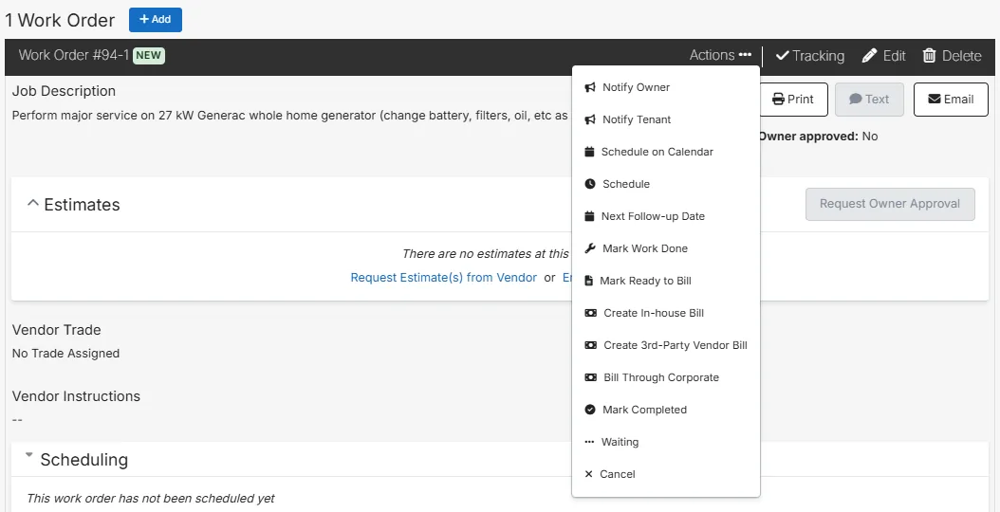Open Request Estimate(s) from Vendor link
The height and width of the screenshot is (512, 1000).
point(444,278)
